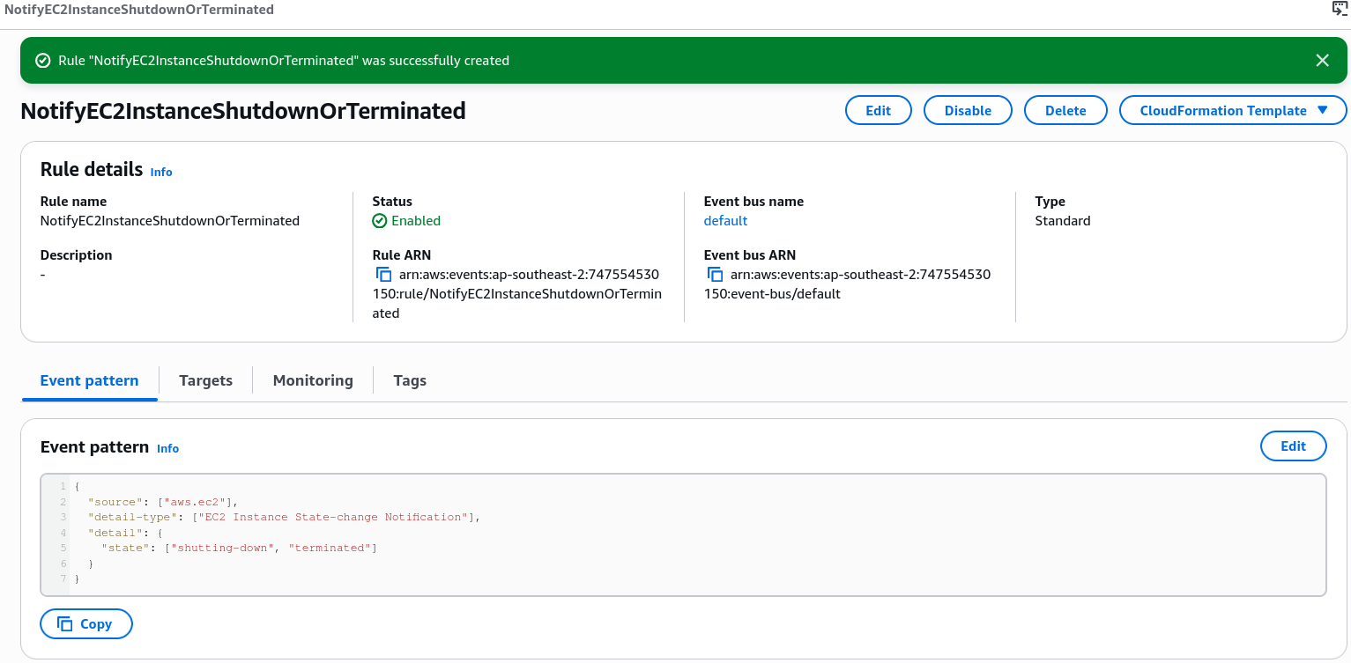
Task: Click the success checkmark icon in the green banner
Action: point(42,61)
